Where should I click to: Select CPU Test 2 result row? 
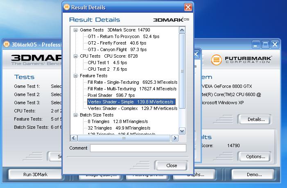pos(107,69)
